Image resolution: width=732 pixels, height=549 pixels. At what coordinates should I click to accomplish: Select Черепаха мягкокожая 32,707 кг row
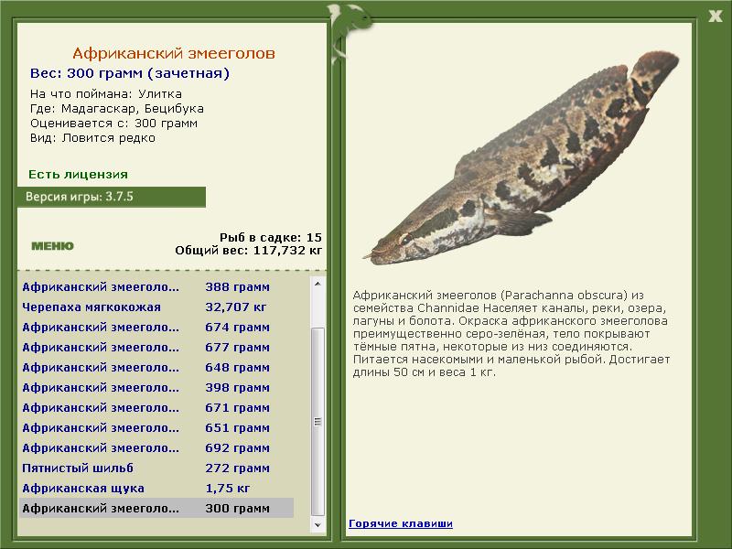[x=156, y=307]
